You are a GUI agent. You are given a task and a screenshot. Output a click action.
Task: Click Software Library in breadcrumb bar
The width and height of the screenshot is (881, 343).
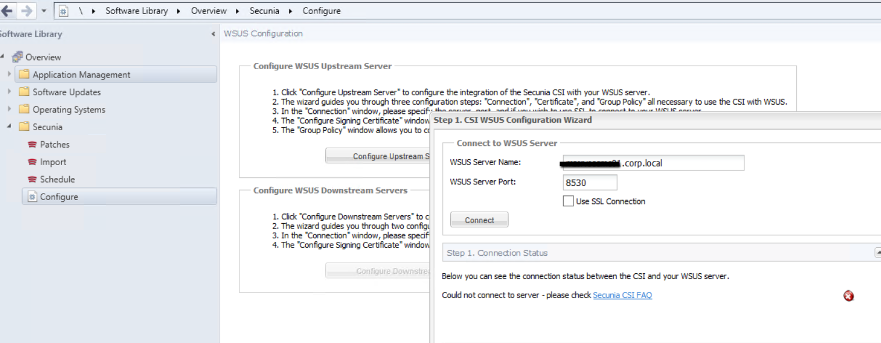pos(137,10)
